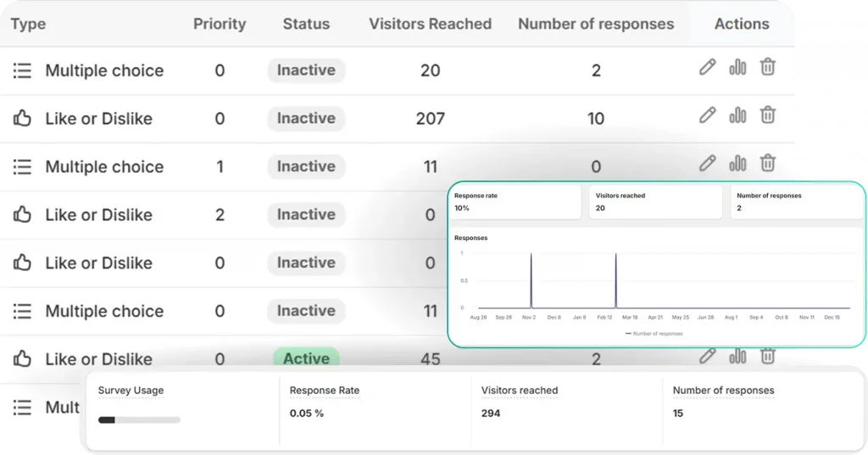Click the edit pencil icon in the first survey row
868x455 pixels.
click(708, 68)
